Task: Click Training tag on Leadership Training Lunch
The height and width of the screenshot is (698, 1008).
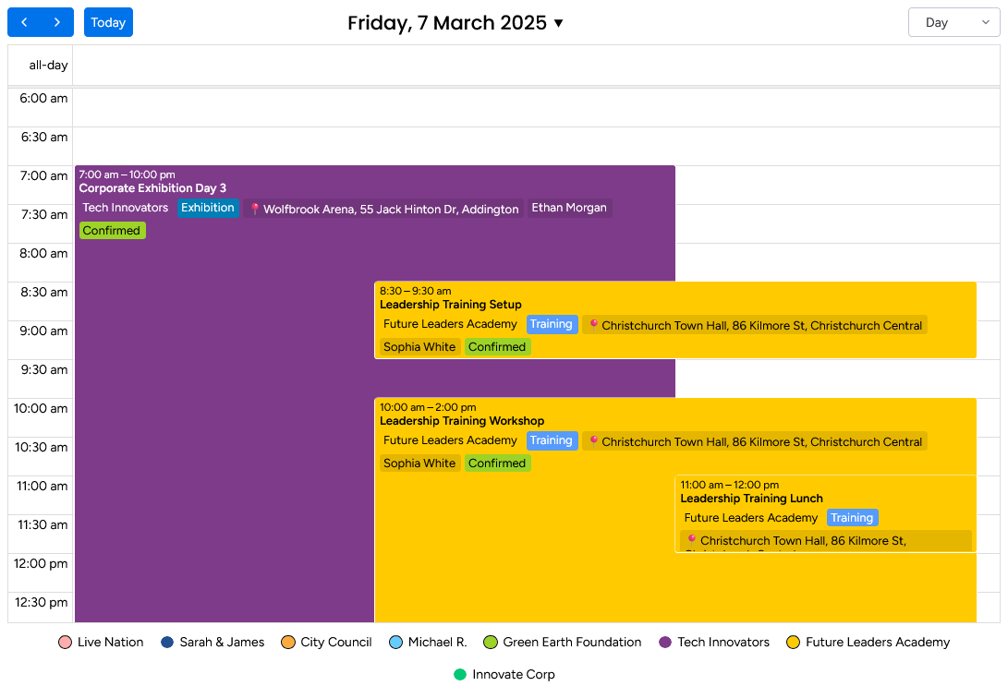Action: (x=852, y=518)
